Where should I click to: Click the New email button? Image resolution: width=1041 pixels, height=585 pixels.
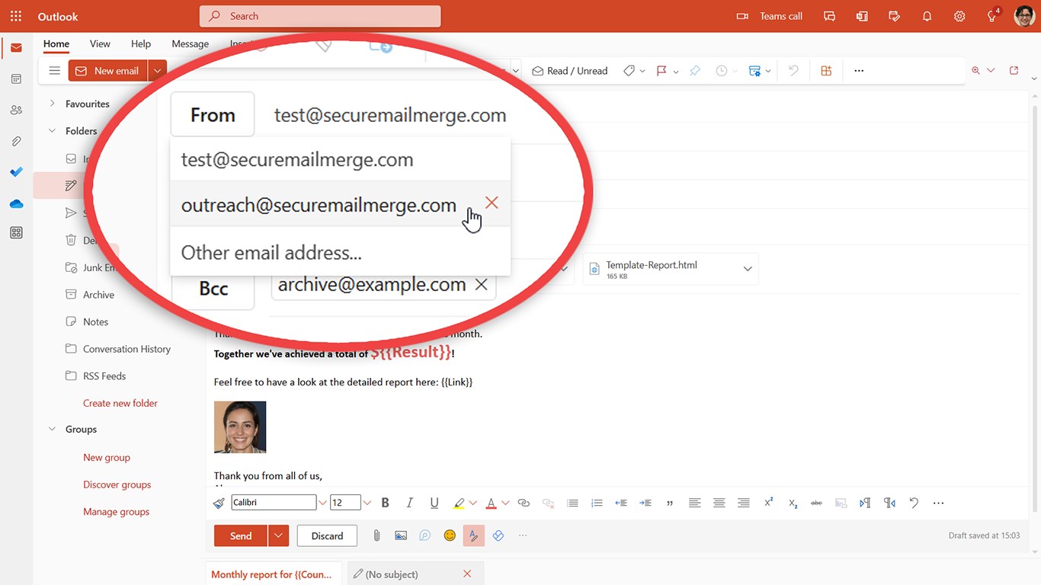tap(107, 71)
